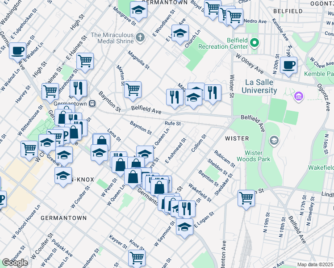Image resolution: width=334 pixels, height=268 pixels.
Task: Click the W Olney Ave street label
Action: pyautogui.click(x=250, y=63)
